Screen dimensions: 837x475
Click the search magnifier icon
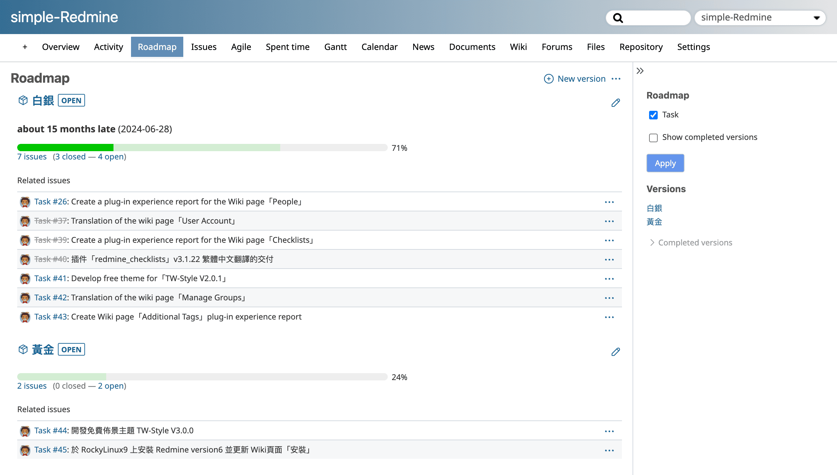618,18
